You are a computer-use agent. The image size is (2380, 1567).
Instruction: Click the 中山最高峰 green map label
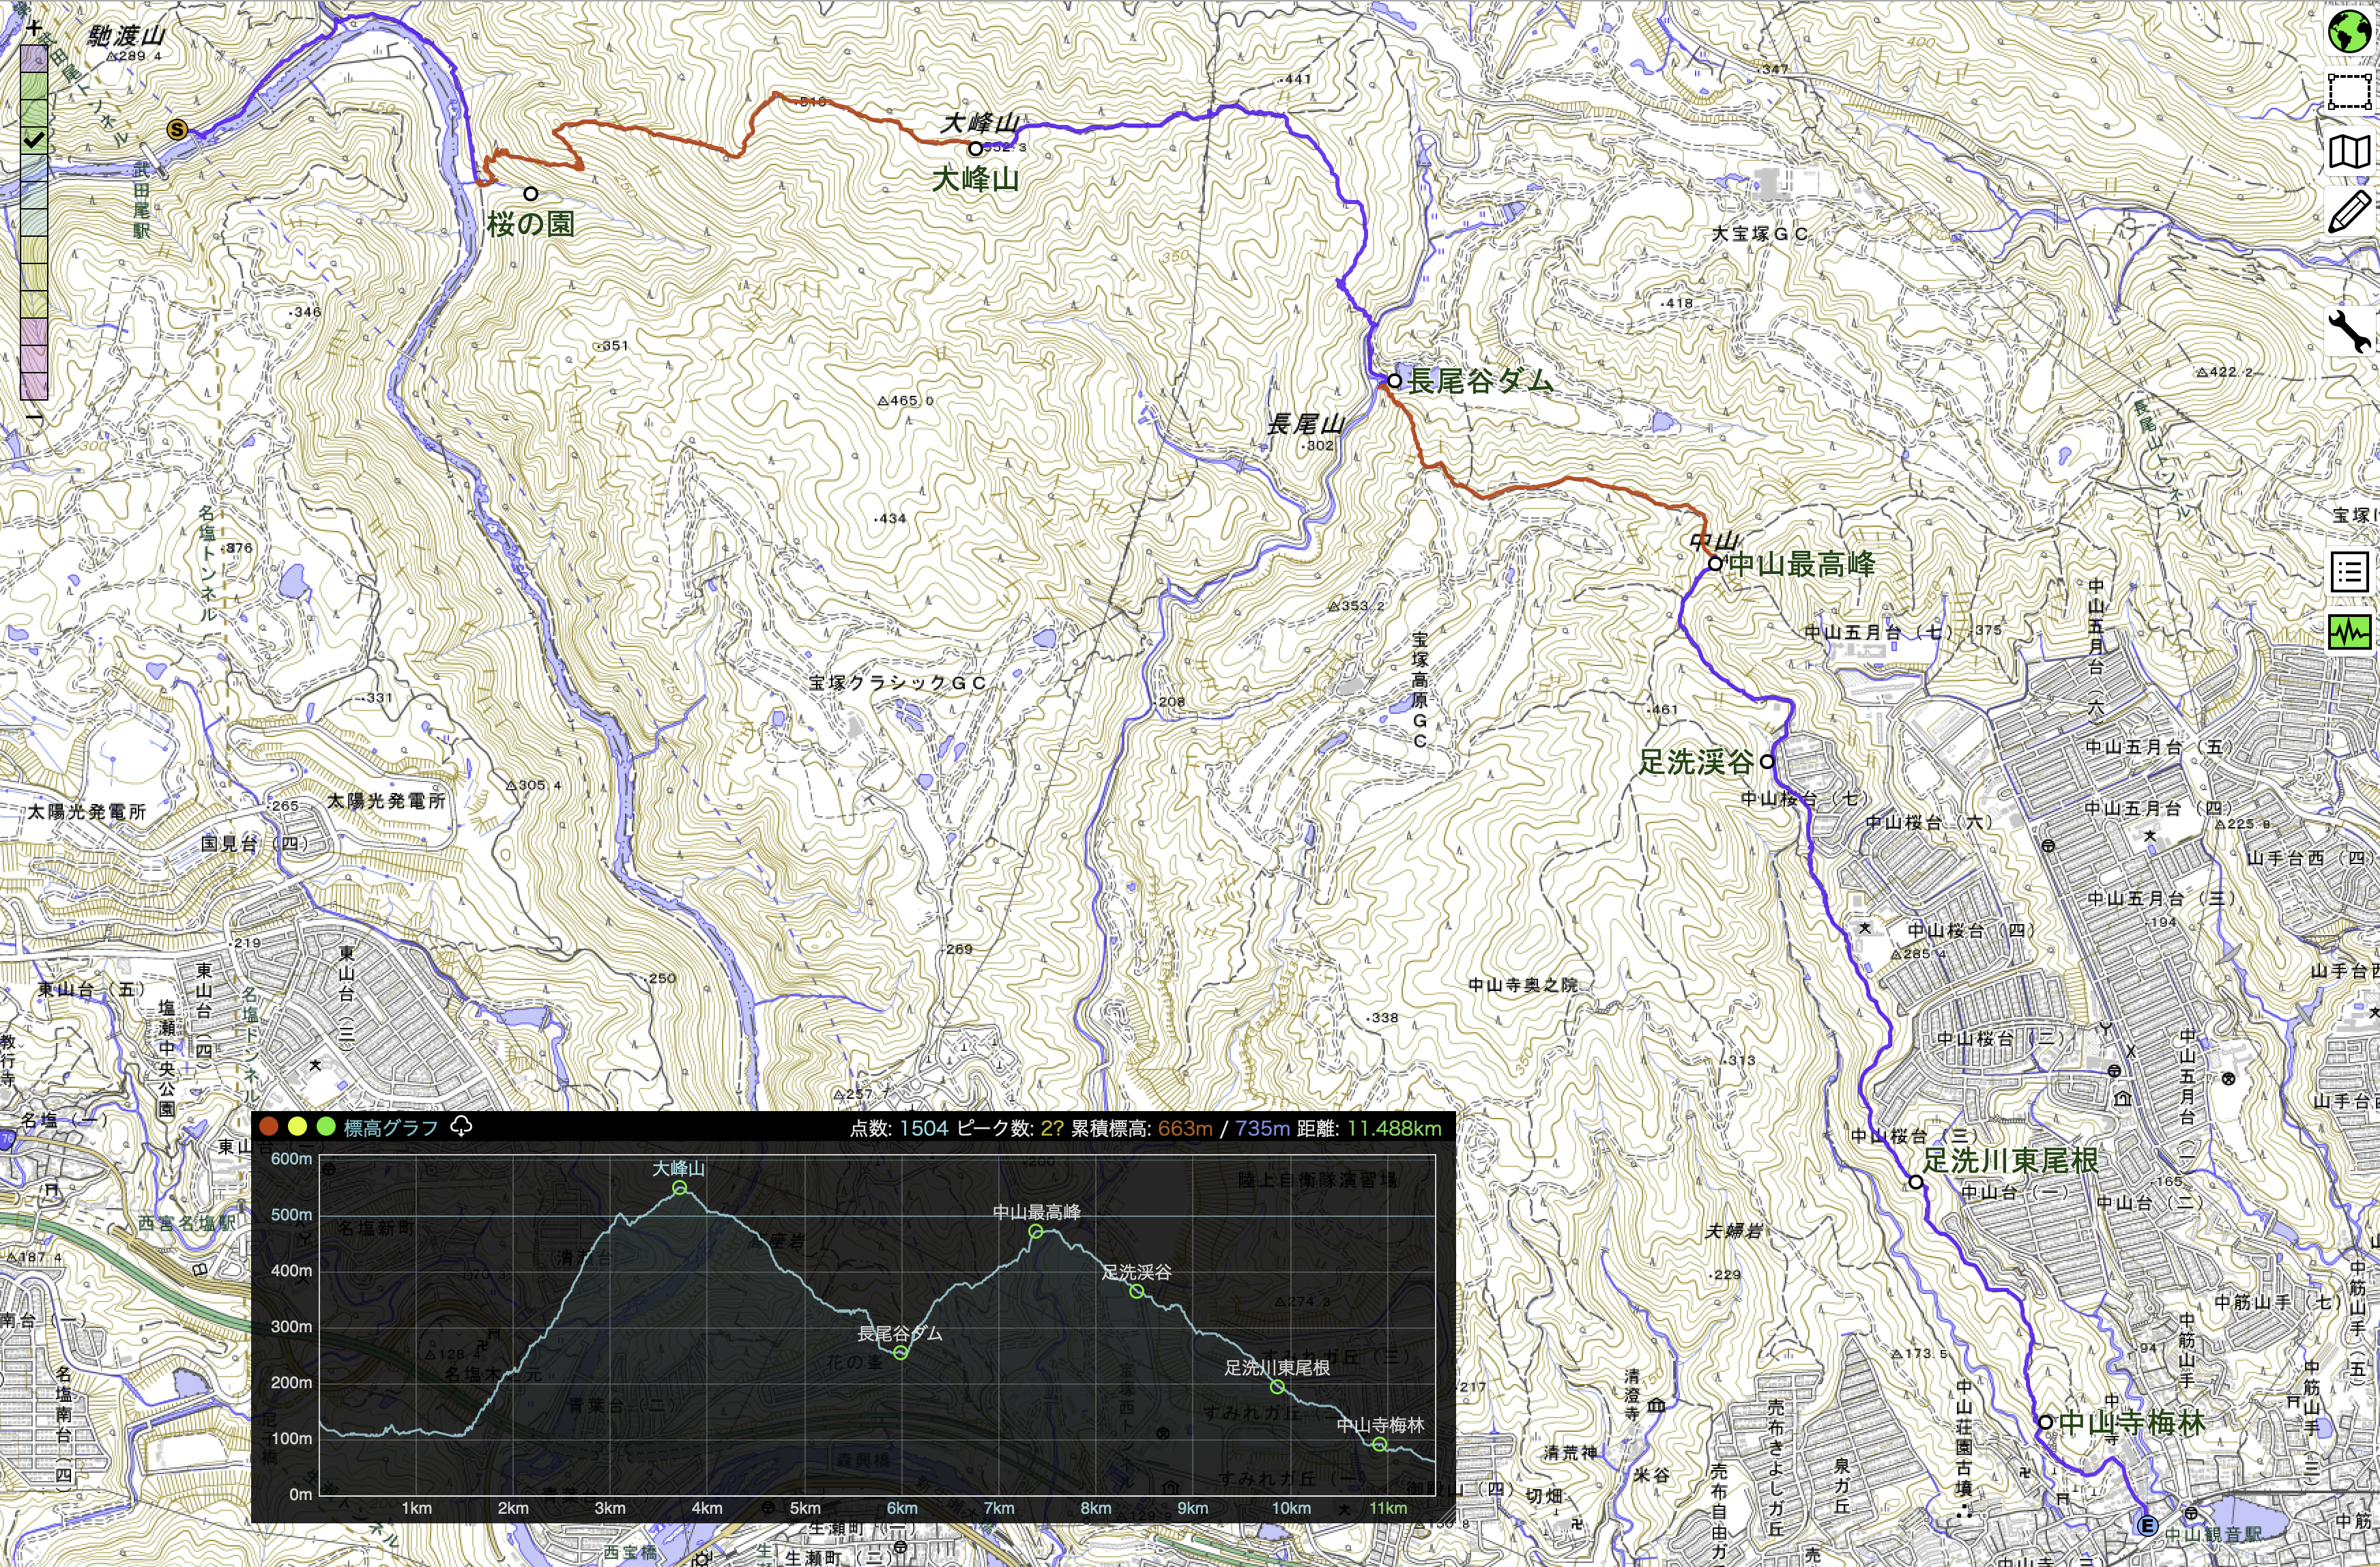pyautogui.click(x=1802, y=564)
